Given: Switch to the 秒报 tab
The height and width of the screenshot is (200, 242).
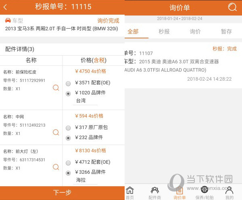Looking at the screenshot, I should click(164, 31).
